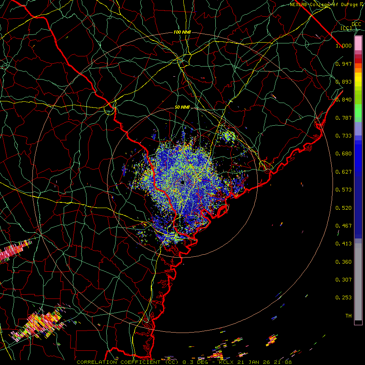Click the black radar site dot at center
365x365 pixels.
pyautogui.click(x=182, y=182)
